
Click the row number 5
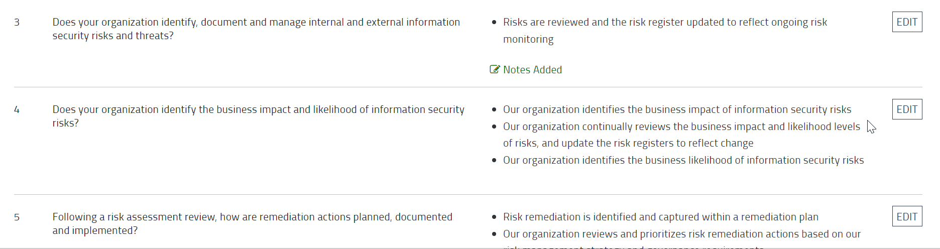[17, 217]
